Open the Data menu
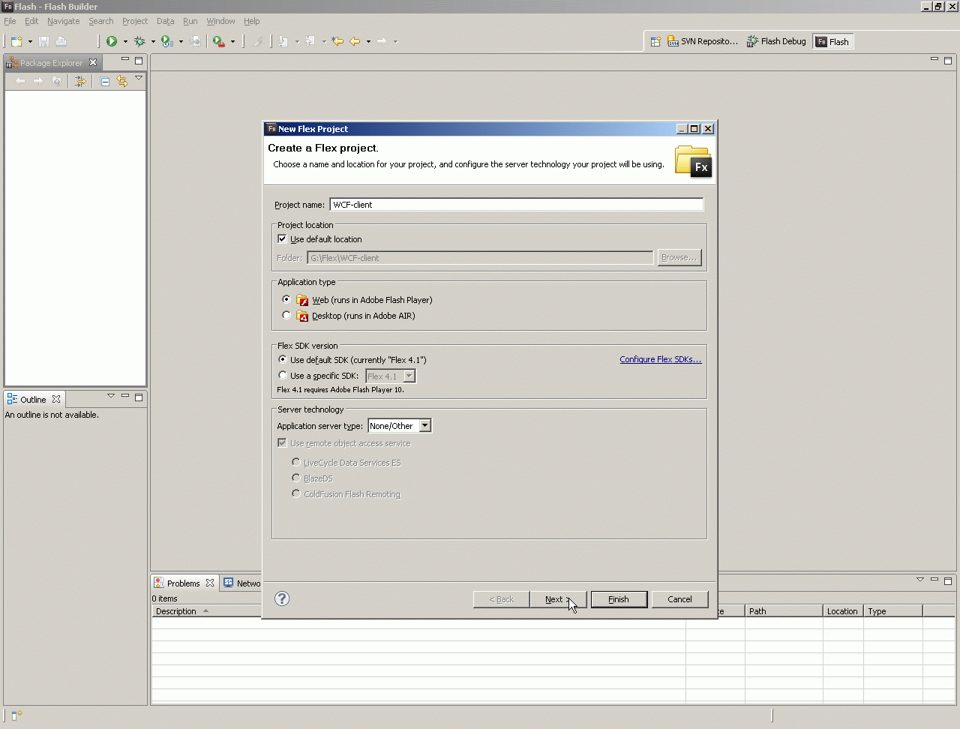This screenshot has height=729, width=960. click(x=166, y=21)
